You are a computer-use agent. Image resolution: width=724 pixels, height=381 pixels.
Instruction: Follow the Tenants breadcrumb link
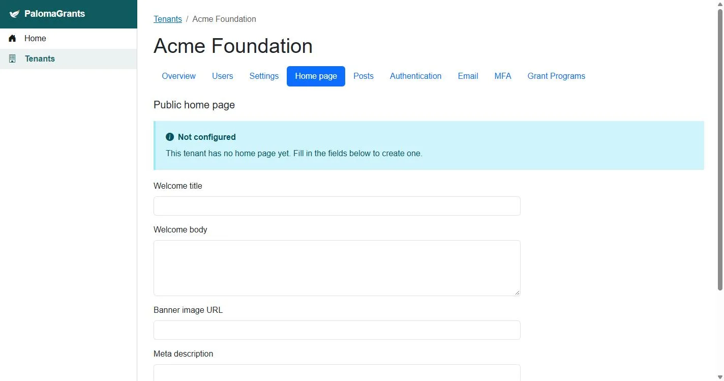point(168,19)
